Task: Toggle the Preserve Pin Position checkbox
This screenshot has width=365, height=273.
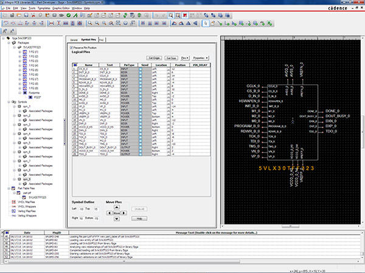Action: (x=71, y=47)
